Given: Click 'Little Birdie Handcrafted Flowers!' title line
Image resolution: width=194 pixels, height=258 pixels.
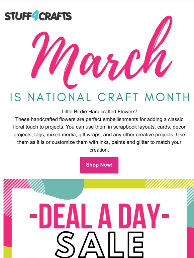Looking at the screenshot, I should 99,112.
